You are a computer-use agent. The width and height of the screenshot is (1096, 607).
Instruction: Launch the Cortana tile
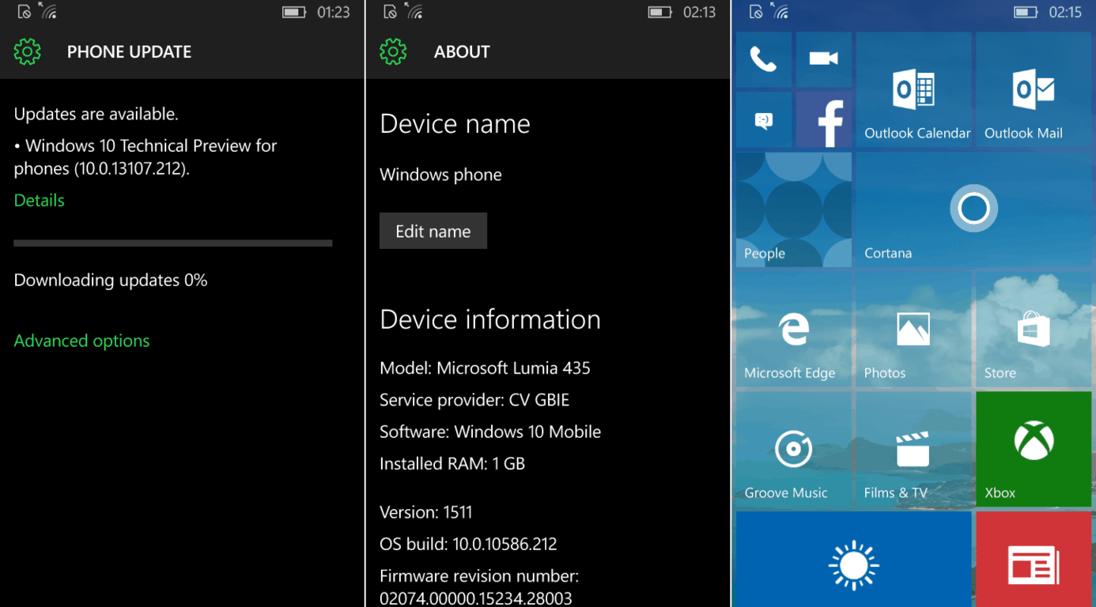[x=974, y=209]
